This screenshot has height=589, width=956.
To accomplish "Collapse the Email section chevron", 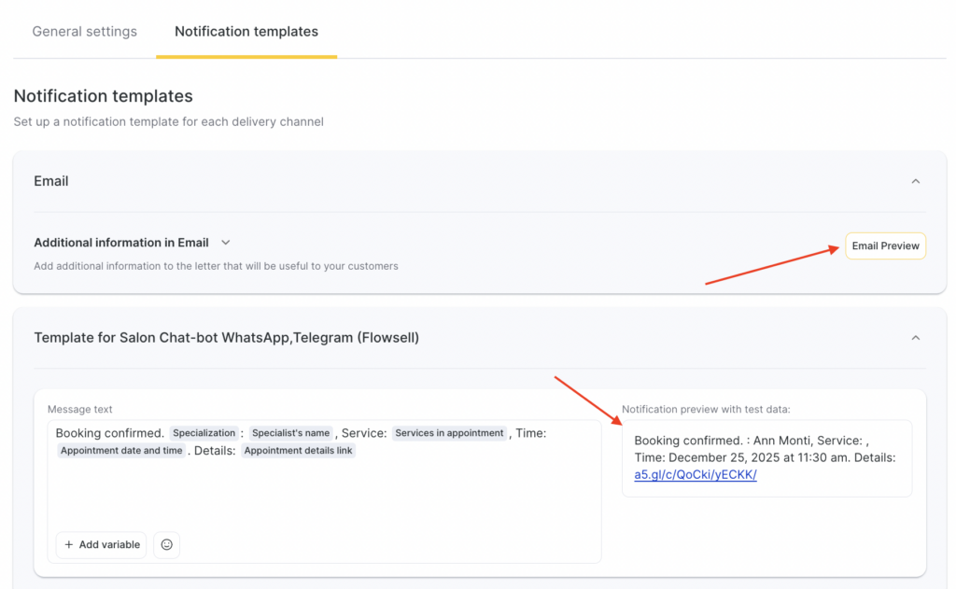I will pyautogui.click(x=915, y=181).
